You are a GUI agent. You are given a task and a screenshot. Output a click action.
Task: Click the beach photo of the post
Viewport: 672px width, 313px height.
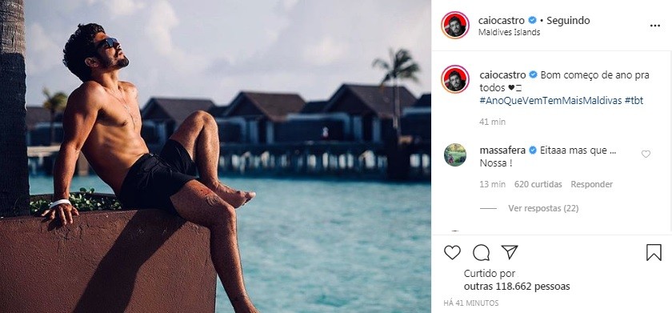(215, 157)
